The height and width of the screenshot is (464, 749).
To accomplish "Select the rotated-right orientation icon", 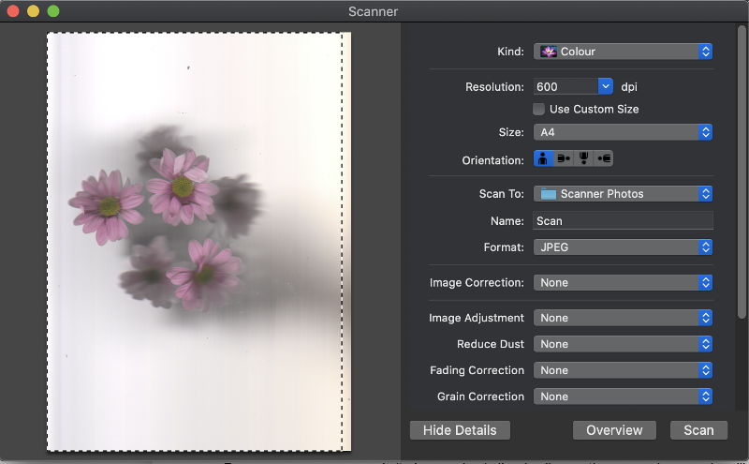I will coord(604,158).
